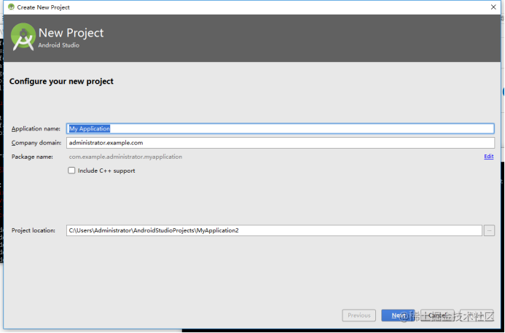Open the Edit package name link
Screen dimensions: 505x333
point(488,157)
